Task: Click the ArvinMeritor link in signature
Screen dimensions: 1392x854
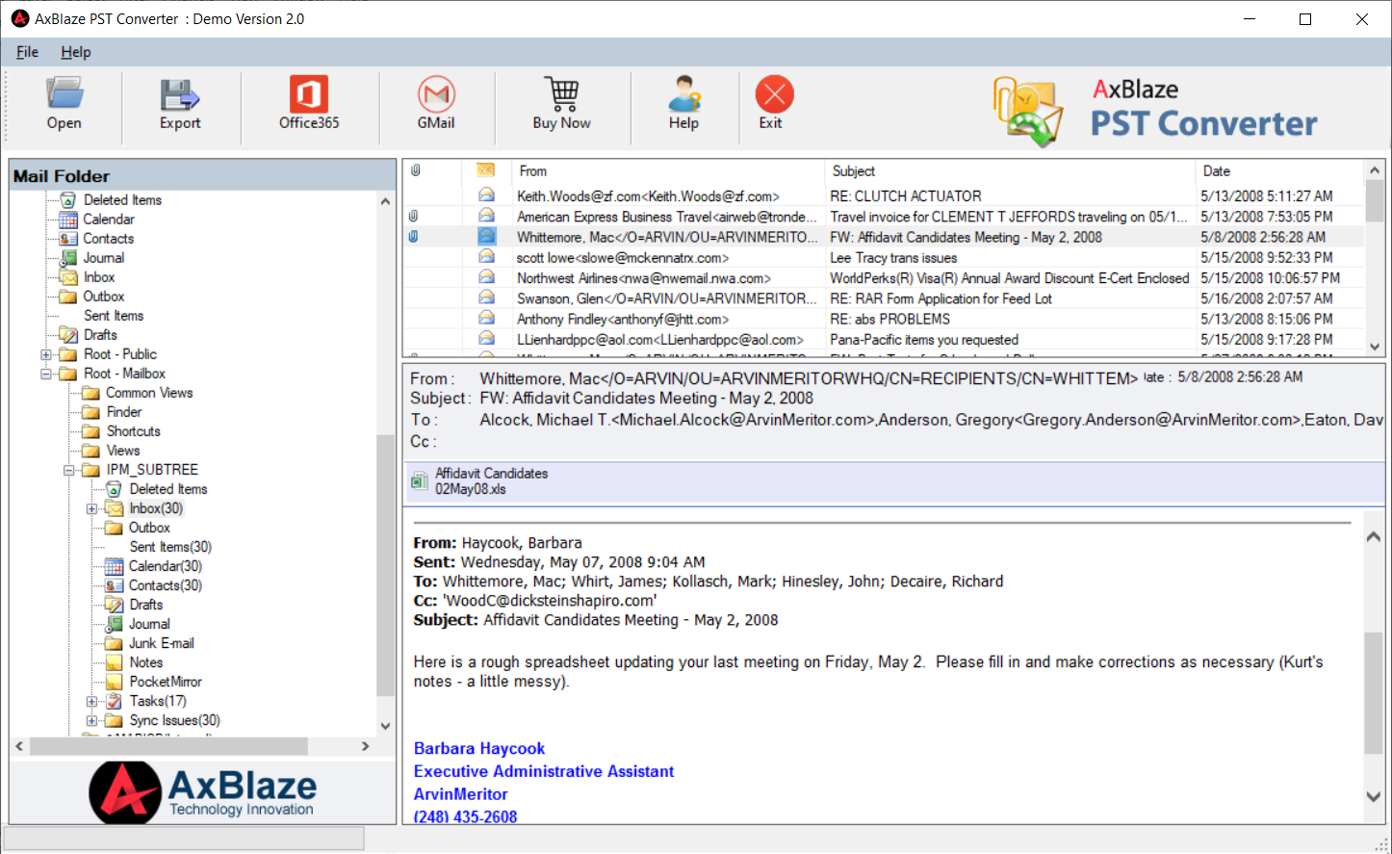Action: pos(460,794)
